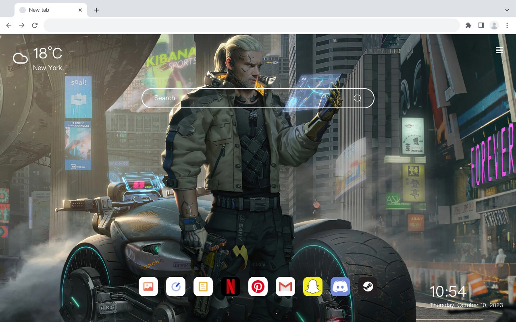The height and width of the screenshot is (322, 516).
Task: Click the Thursday, October 10, 2023 date
Action: coord(466,305)
